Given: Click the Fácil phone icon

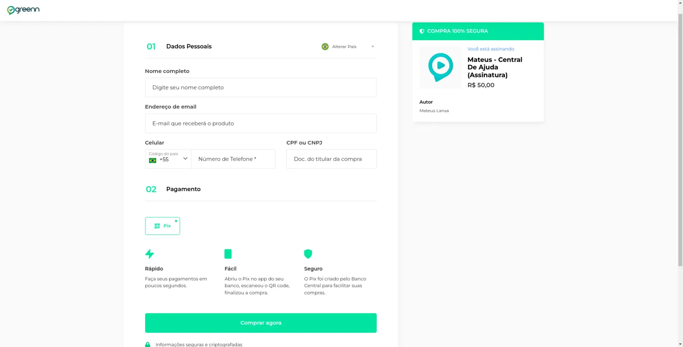Looking at the screenshot, I should point(228,254).
